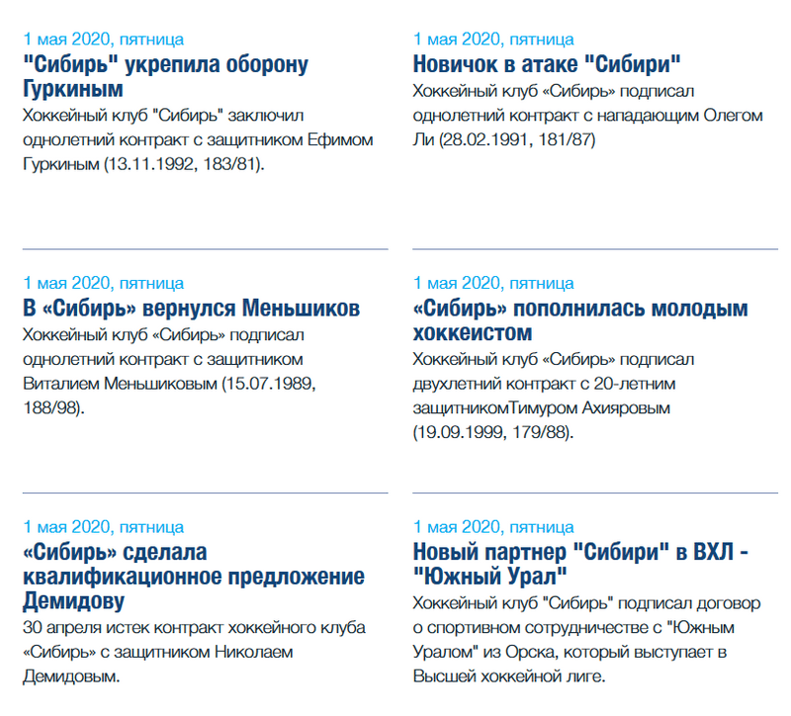The image size is (791, 716).
Task: Click the date above the "Южный Урал" headline
Action: click(493, 526)
